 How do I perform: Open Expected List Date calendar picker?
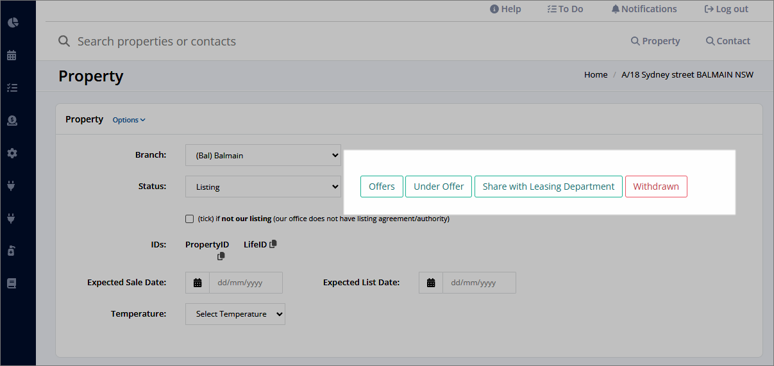(431, 283)
